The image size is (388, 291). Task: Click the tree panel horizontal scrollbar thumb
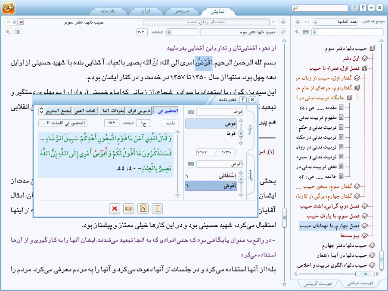click(x=365, y=274)
